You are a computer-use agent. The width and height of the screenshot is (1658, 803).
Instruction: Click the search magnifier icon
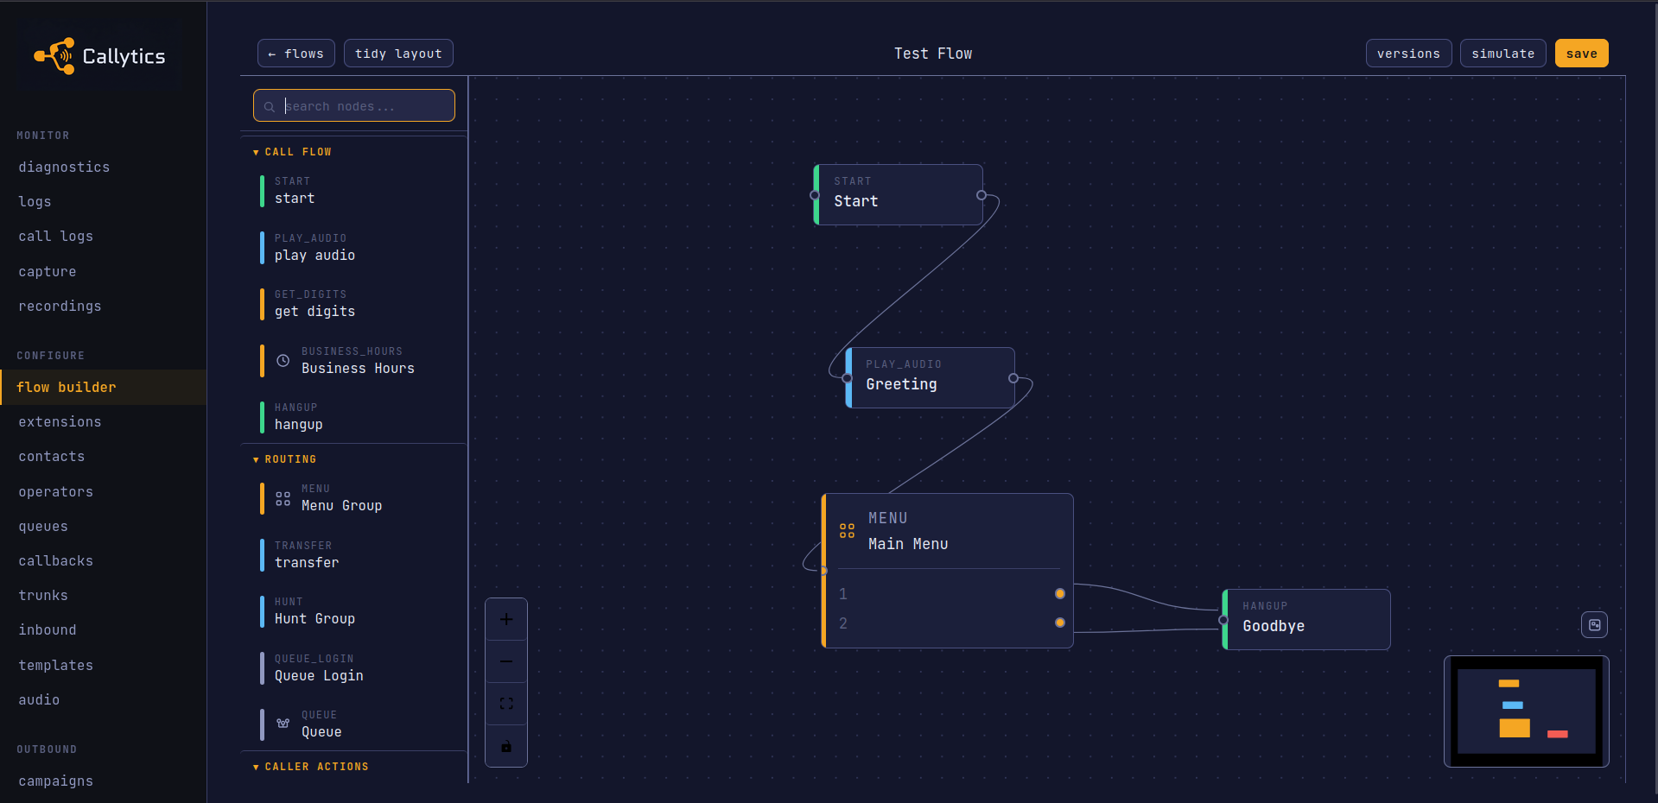click(270, 106)
